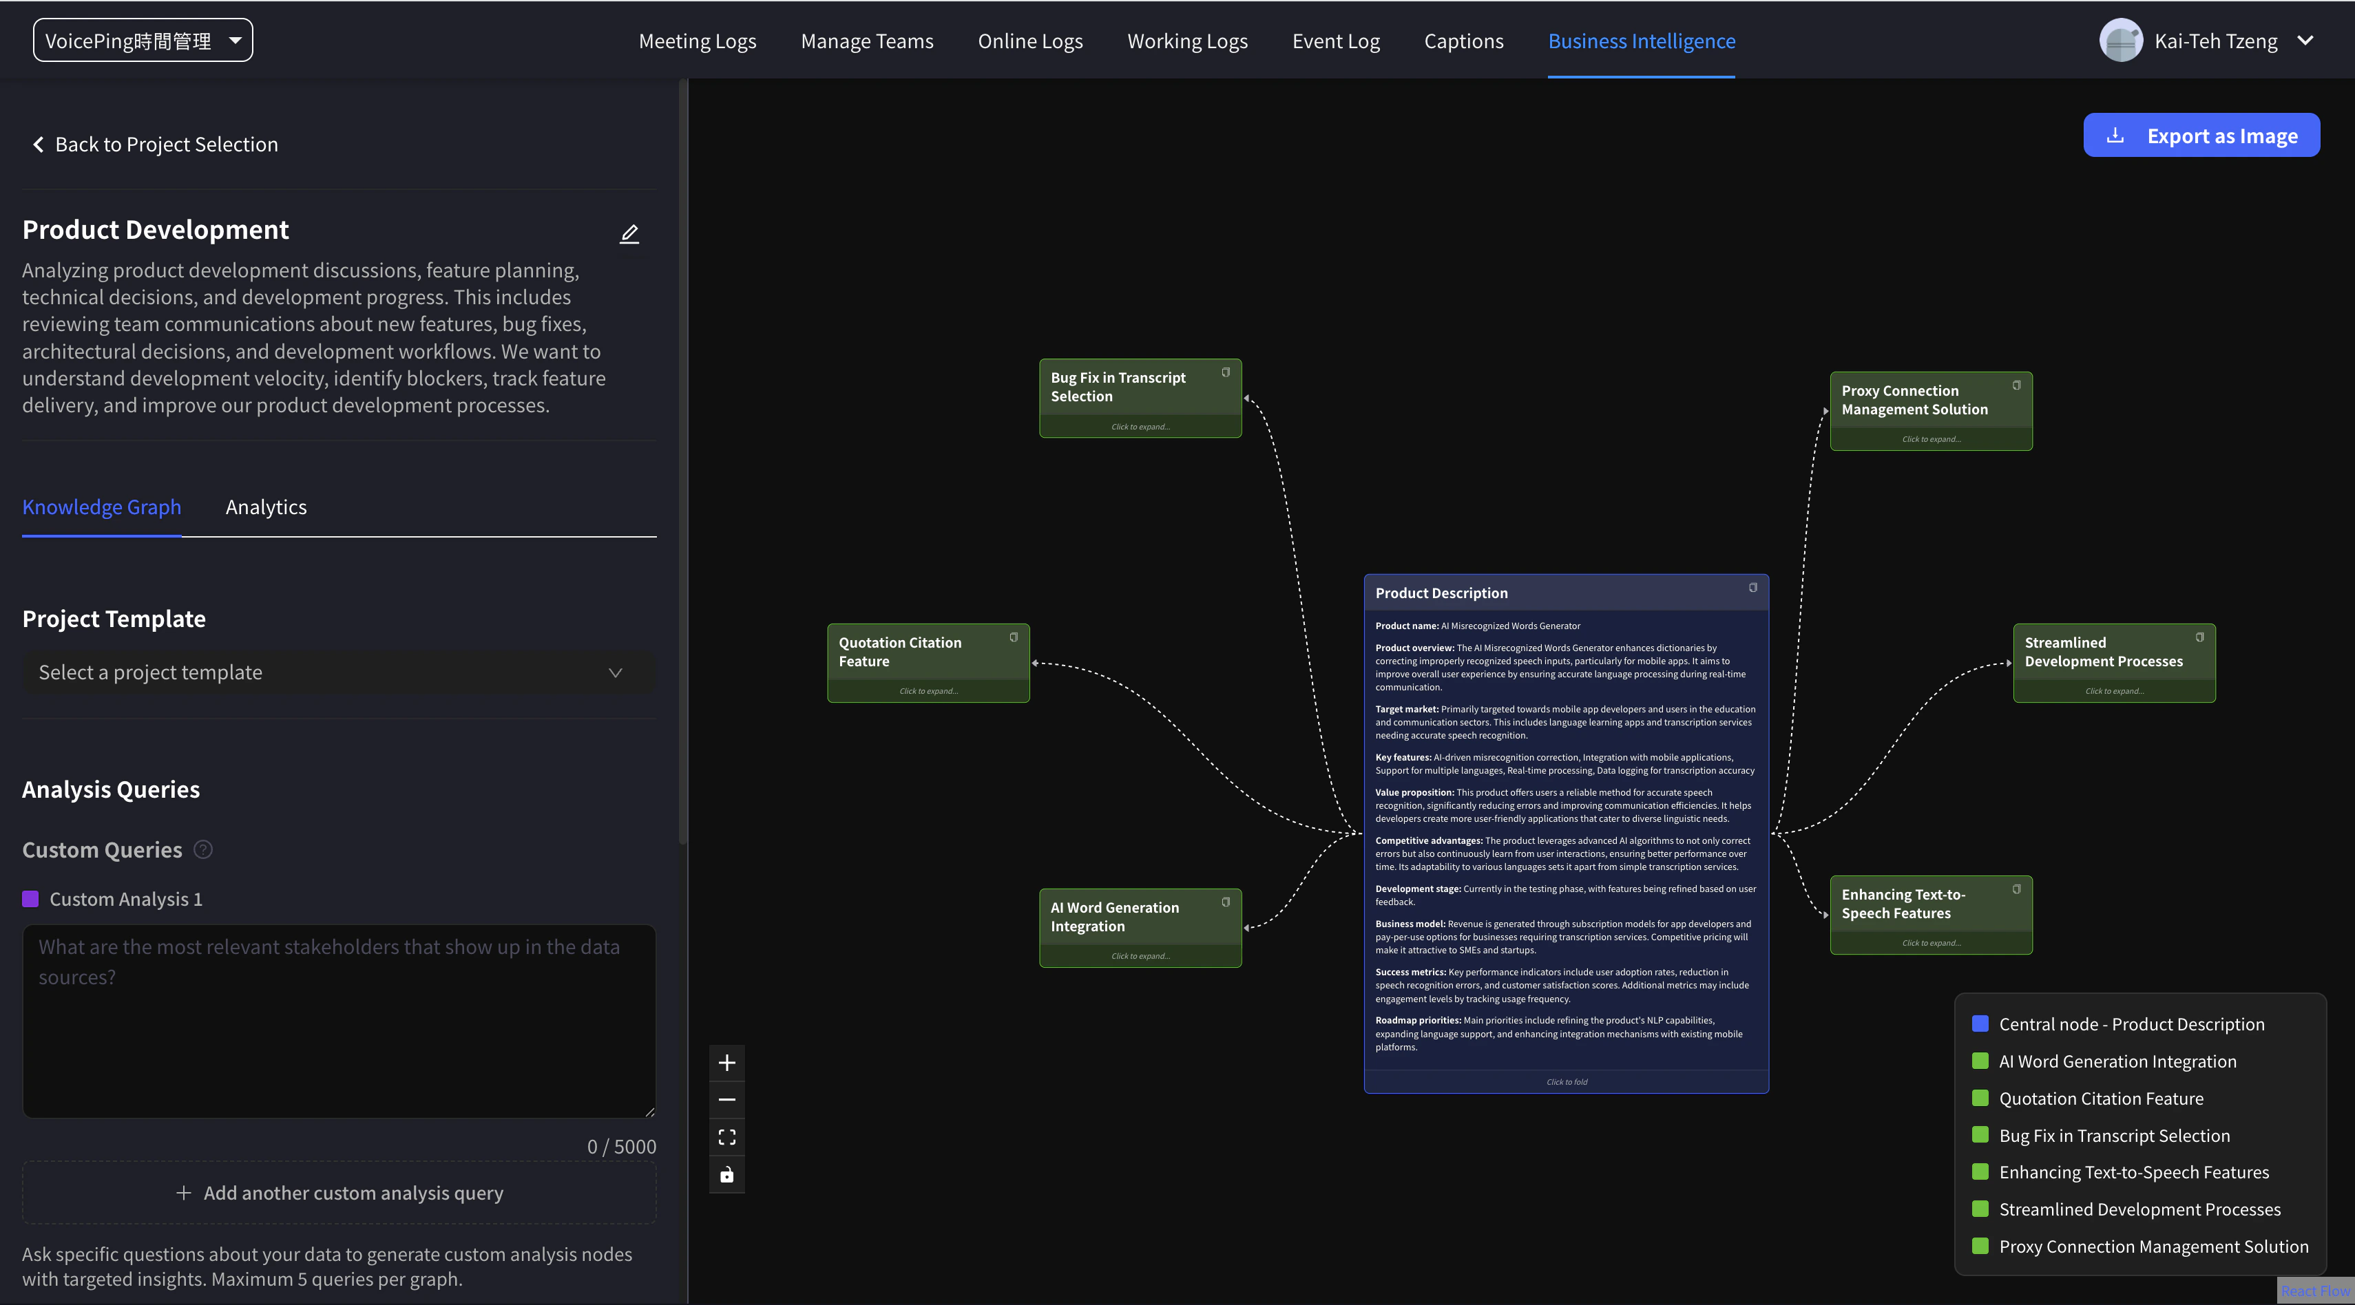Open the Select a project template dropdown
Viewport: 2355px width, 1305px height.
point(338,672)
